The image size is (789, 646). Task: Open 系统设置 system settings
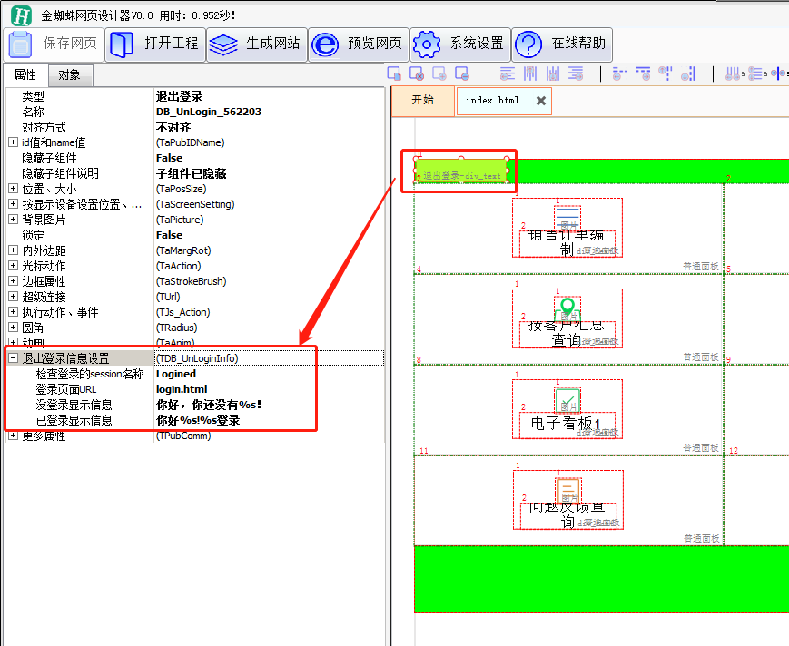tap(459, 44)
